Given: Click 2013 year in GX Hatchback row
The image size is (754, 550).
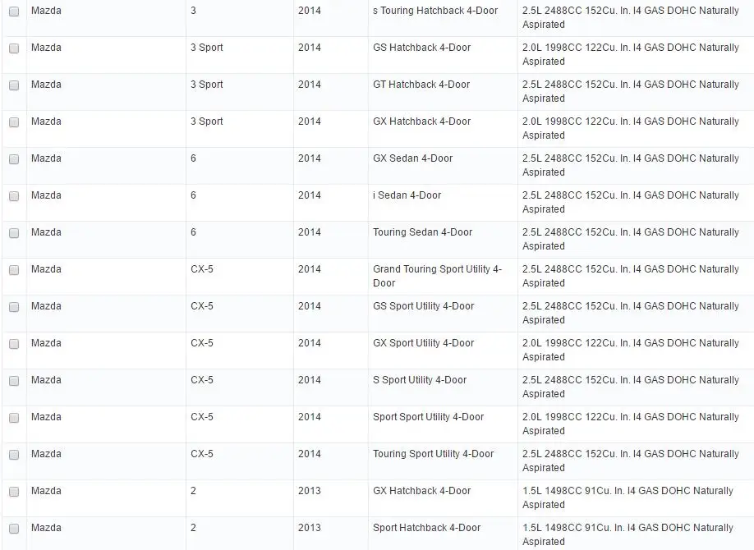Looking at the screenshot, I should click(x=309, y=491).
